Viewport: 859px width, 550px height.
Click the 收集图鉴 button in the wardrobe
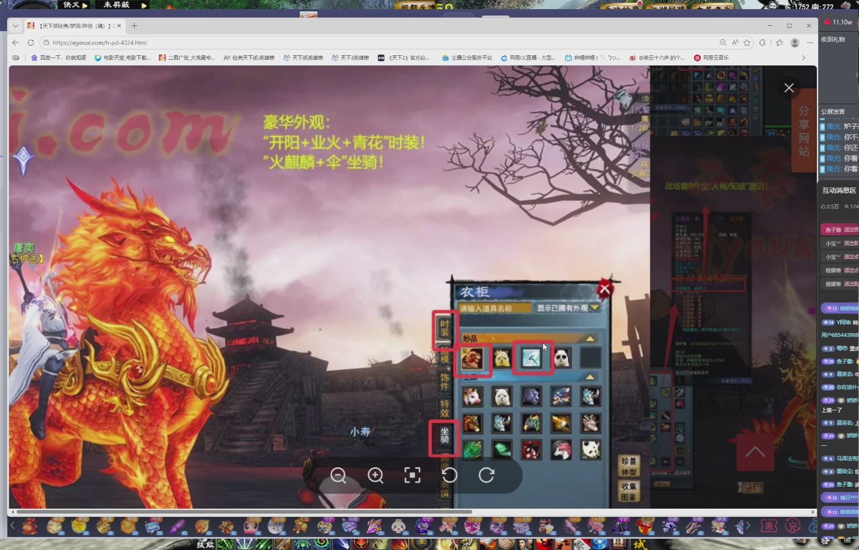pyautogui.click(x=629, y=492)
